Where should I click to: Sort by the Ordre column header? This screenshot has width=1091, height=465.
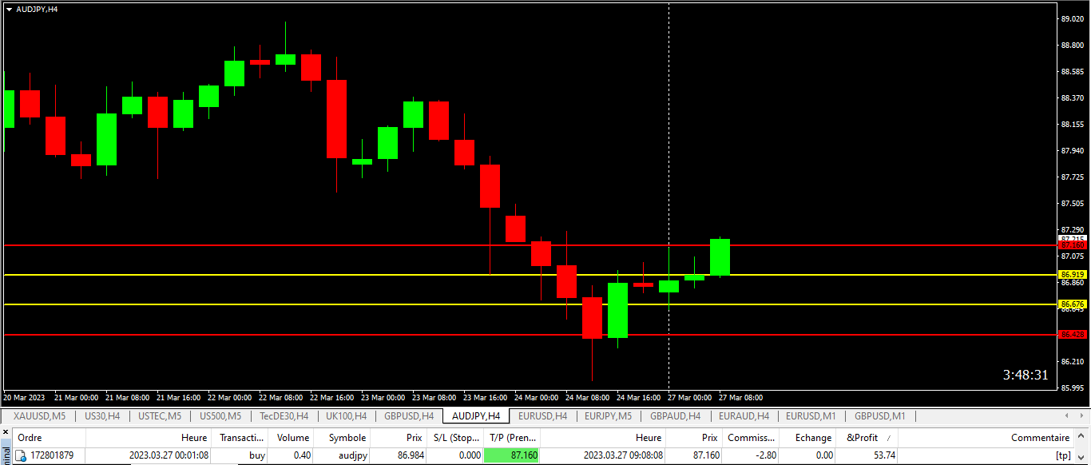pos(50,438)
